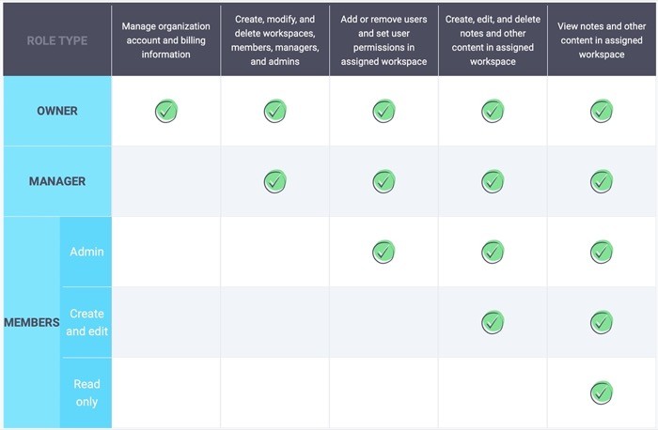Viewport: 658px width, 430px height.
Task: Click the Read only sub-role cell
Action: point(86,392)
